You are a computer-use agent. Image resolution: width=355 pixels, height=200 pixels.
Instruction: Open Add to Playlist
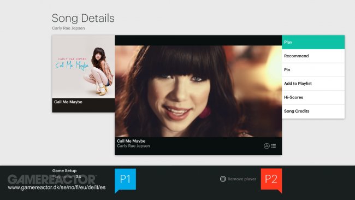coord(313,84)
